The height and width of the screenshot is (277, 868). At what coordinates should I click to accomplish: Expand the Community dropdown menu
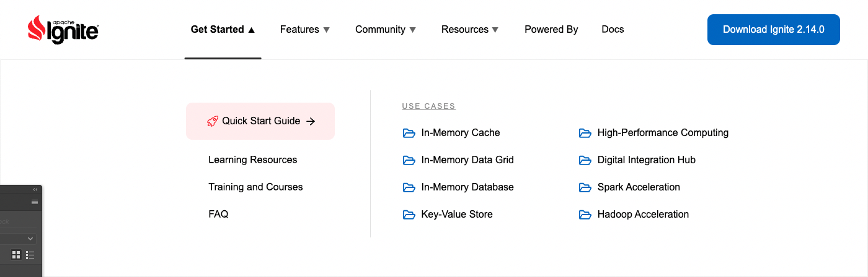[x=386, y=30]
